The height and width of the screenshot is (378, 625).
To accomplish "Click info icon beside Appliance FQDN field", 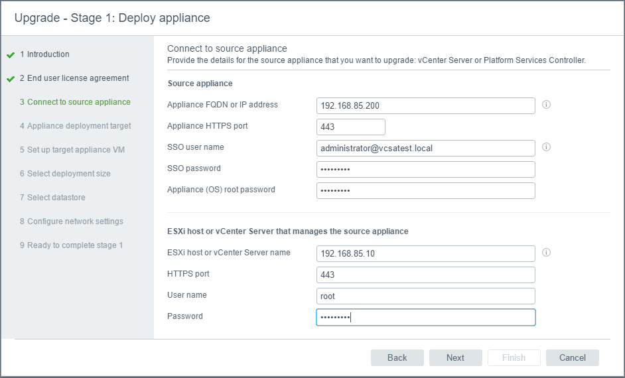I will click(547, 105).
